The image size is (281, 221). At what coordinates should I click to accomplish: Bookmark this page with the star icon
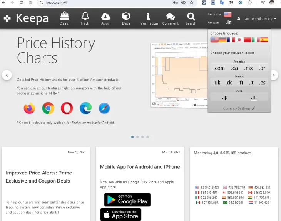click(x=191, y=2)
